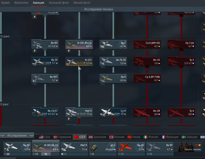Choose the Британия nation flag

[x=97, y=137]
